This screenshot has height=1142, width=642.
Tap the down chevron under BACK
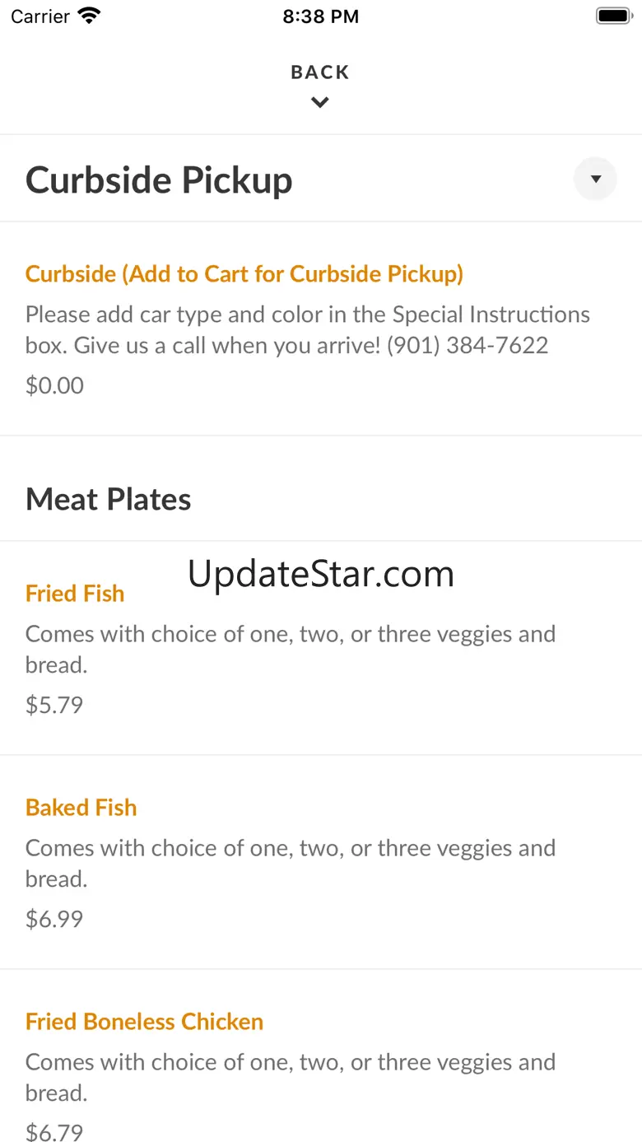pyautogui.click(x=320, y=103)
